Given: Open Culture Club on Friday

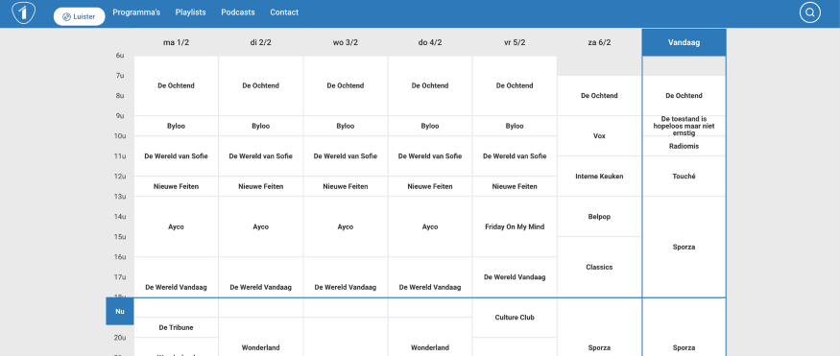Looking at the screenshot, I should tap(515, 317).
